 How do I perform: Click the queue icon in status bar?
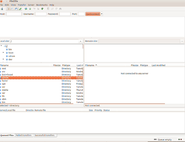pos(155,139)
